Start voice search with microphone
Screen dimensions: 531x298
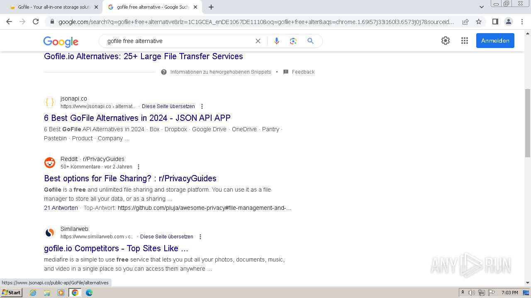(x=277, y=41)
